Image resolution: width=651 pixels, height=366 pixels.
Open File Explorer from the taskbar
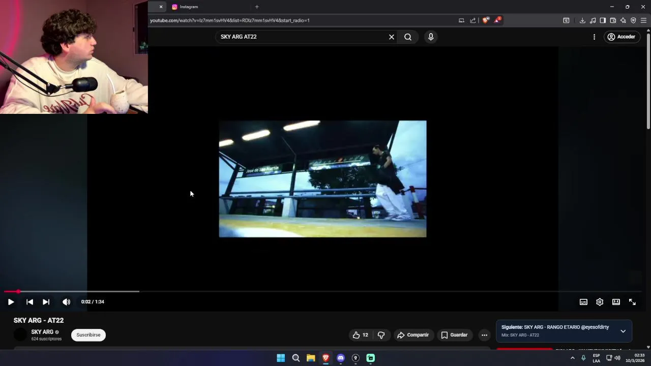pyautogui.click(x=311, y=358)
